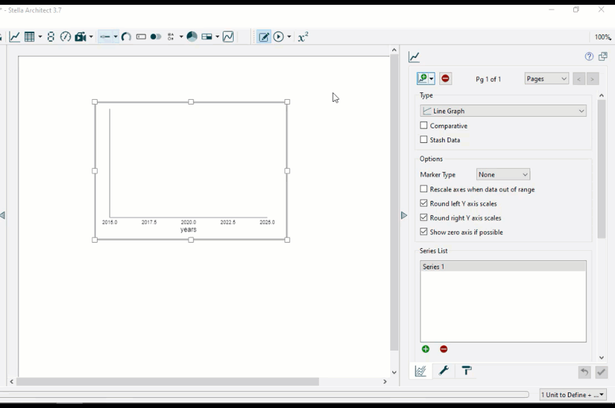This screenshot has height=408, width=615.
Task: Collapse right panel with triangle arrow
Action: coord(404,215)
